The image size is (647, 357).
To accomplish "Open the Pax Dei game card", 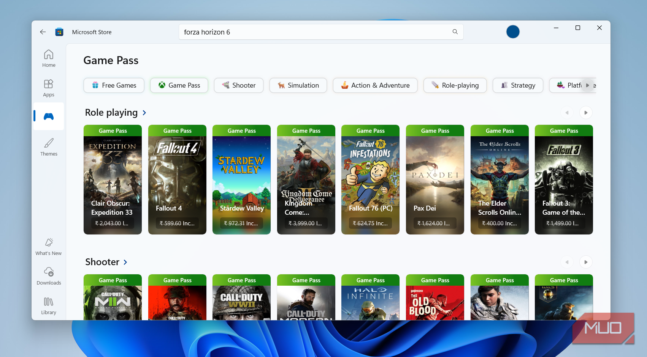I will coord(435,179).
